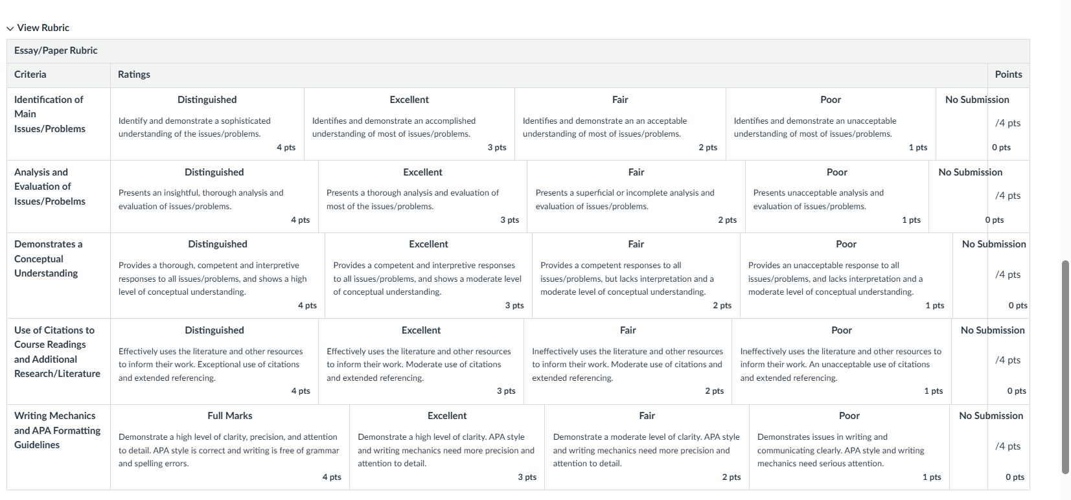This screenshot has width=1071, height=500.
Task: Choose Fair rating for Identification of Main Issues
Action: click(x=620, y=124)
